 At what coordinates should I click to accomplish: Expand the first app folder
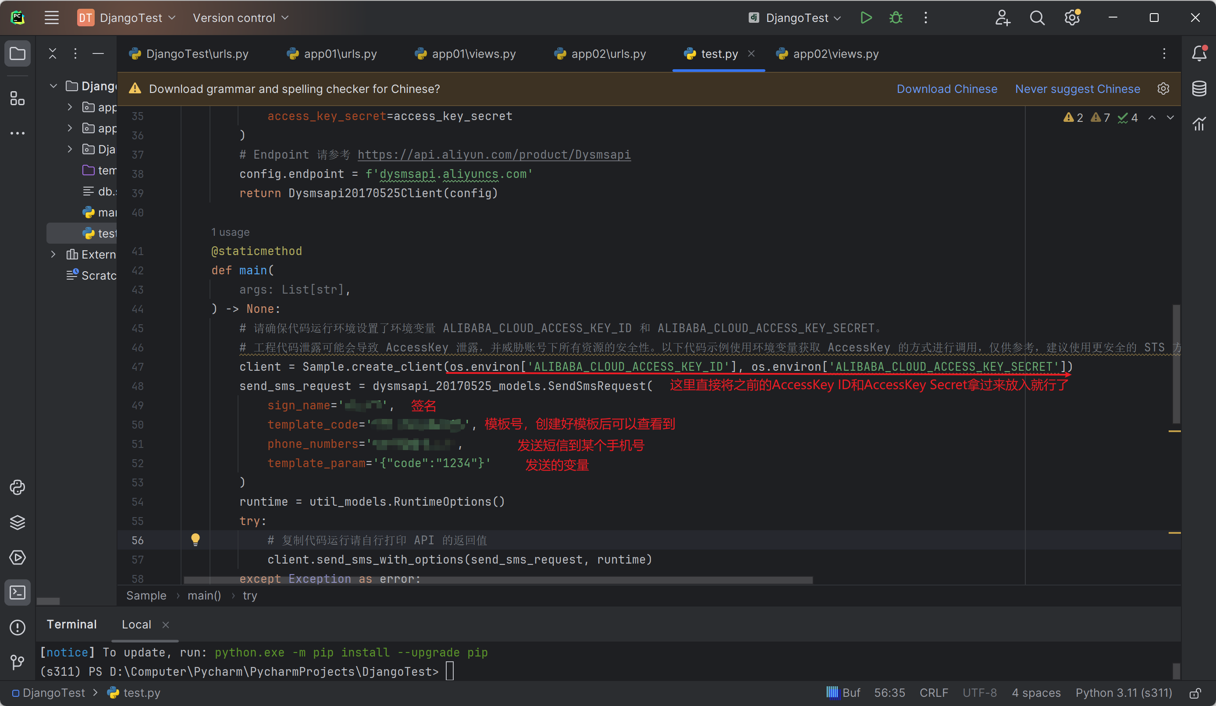point(70,107)
